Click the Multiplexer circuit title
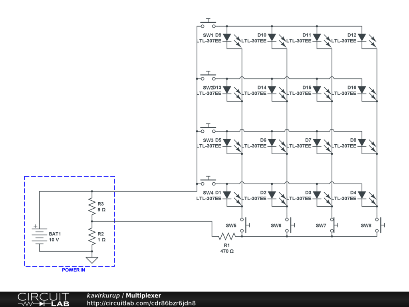 pyautogui.click(x=143, y=296)
